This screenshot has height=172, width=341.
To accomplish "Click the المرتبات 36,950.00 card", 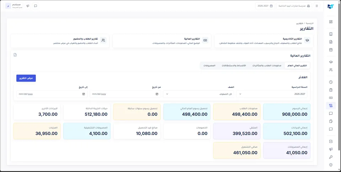I will [37, 131].
